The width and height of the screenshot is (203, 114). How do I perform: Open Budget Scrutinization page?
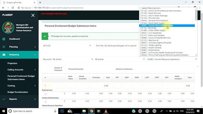(18, 92)
